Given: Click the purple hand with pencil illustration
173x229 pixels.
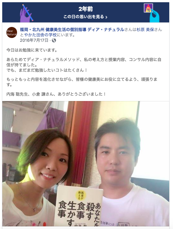Looking at the screenshot, I should pyautogui.click(x=26, y=13).
